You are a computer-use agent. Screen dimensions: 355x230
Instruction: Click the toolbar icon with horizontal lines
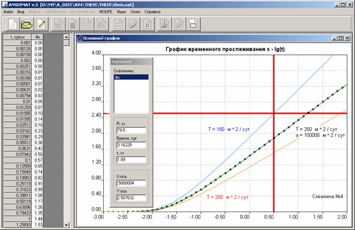coord(73,24)
